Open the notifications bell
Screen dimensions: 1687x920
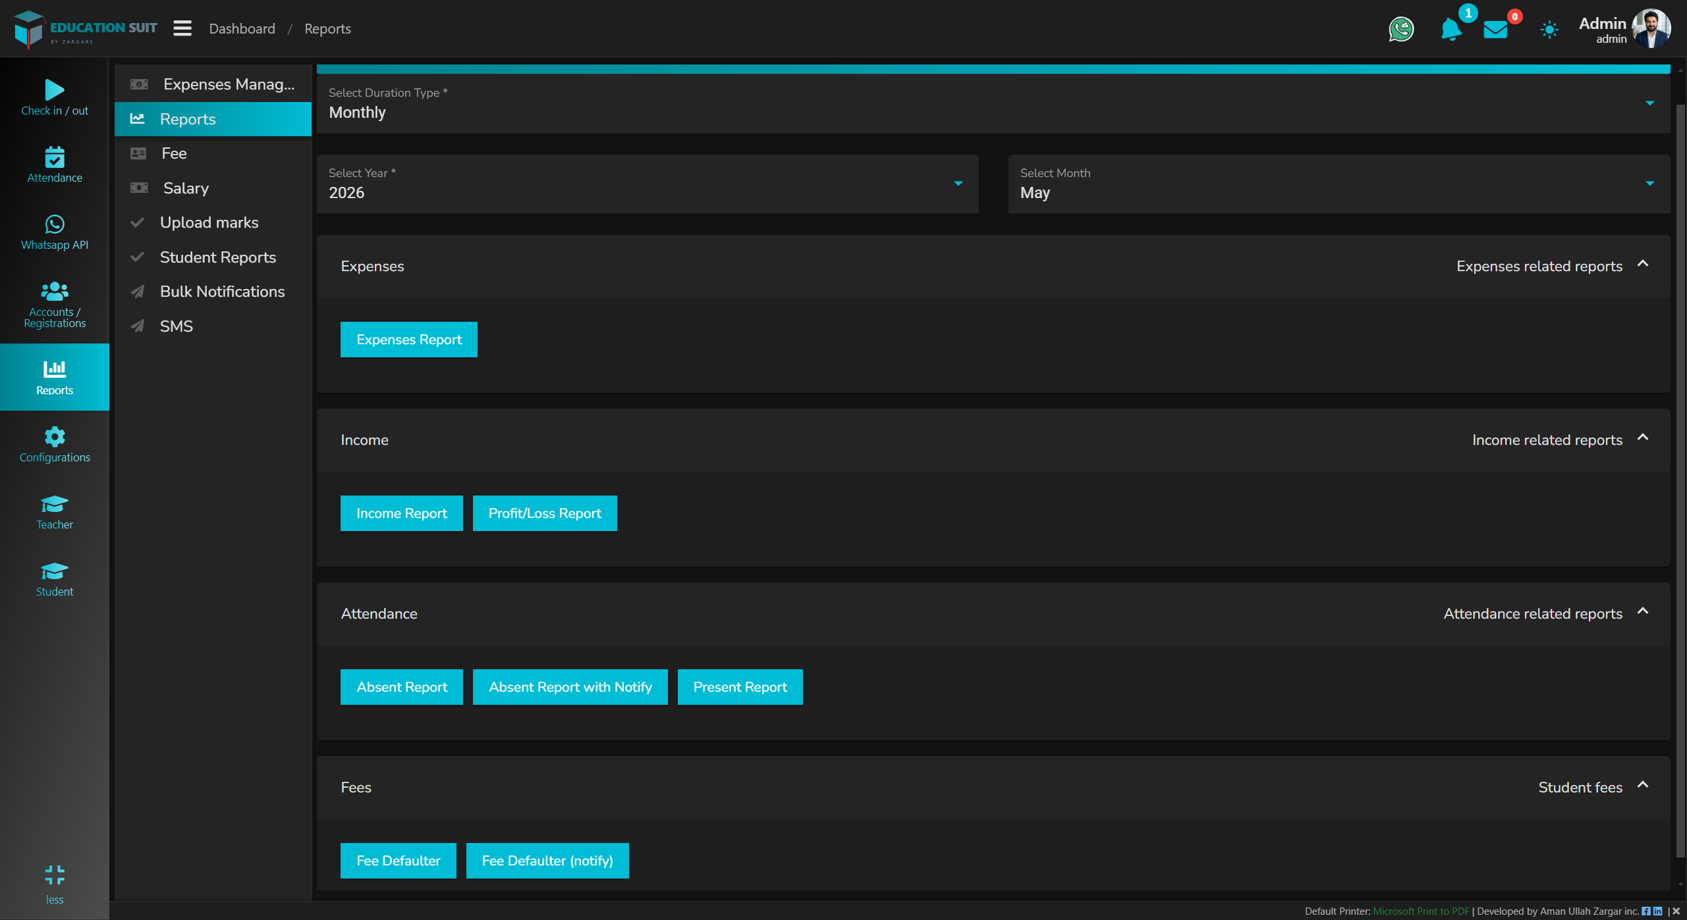click(x=1451, y=29)
